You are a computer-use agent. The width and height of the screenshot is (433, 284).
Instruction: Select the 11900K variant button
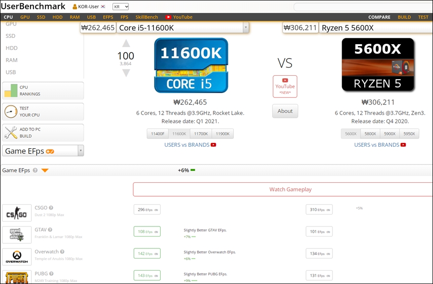point(223,133)
